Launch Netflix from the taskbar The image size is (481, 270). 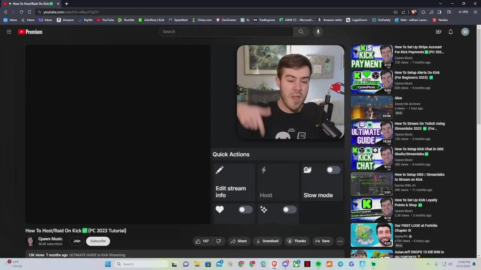(x=307, y=264)
